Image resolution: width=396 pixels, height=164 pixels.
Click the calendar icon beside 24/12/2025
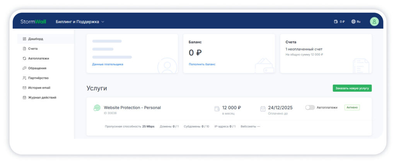coord(263,109)
